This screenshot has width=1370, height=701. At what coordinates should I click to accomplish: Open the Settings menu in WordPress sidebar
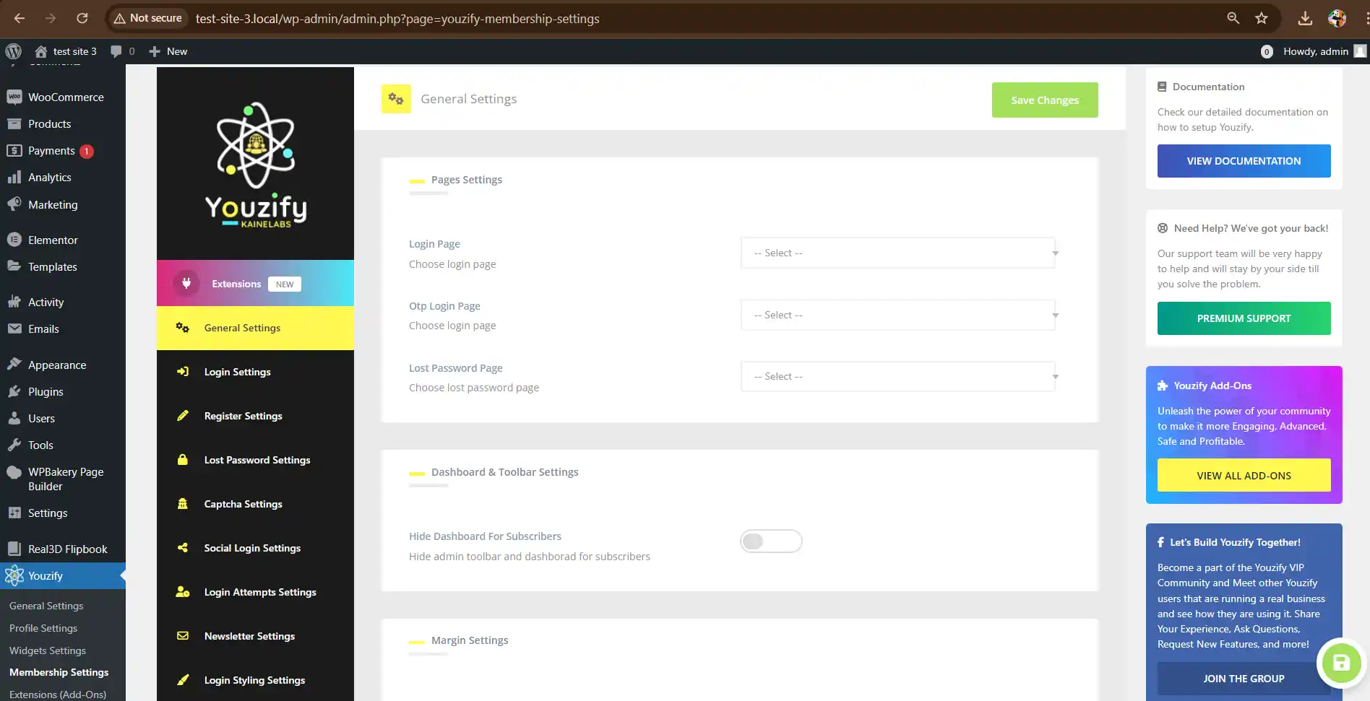[x=63, y=513]
